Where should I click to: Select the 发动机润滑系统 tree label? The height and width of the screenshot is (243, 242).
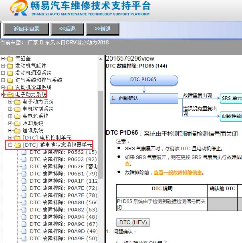pyautogui.click(x=33, y=73)
